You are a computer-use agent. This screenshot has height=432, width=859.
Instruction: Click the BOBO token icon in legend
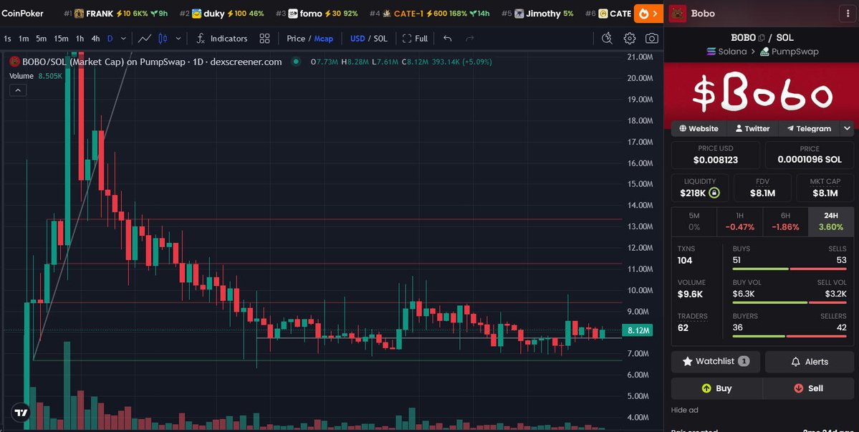point(15,62)
